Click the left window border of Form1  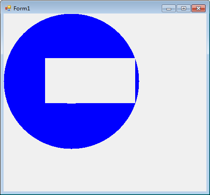2,102
